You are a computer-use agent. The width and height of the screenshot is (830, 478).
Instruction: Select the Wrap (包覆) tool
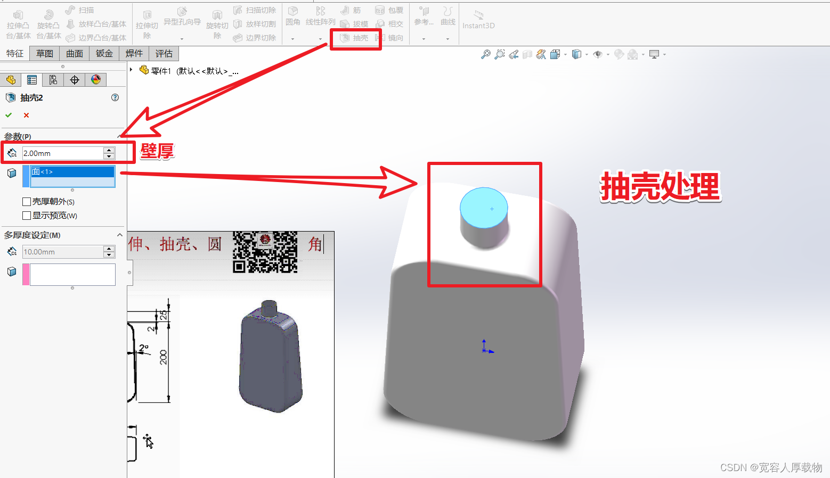[x=389, y=10]
